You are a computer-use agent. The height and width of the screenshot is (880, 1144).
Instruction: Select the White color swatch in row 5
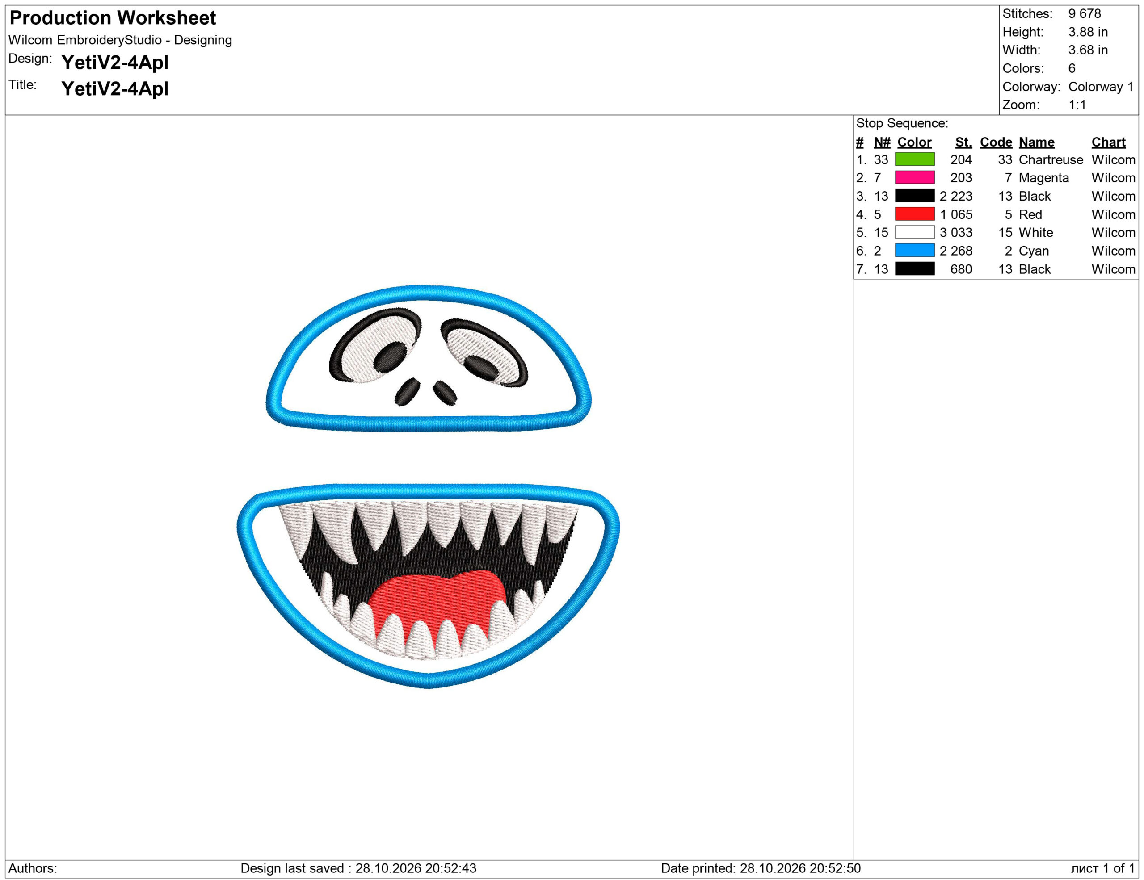[915, 232]
